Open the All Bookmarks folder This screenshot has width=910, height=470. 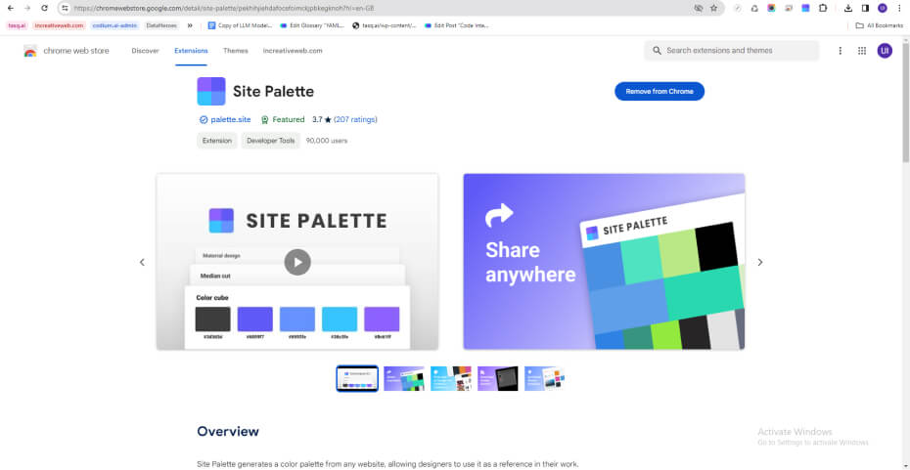click(x=880, y=25)
